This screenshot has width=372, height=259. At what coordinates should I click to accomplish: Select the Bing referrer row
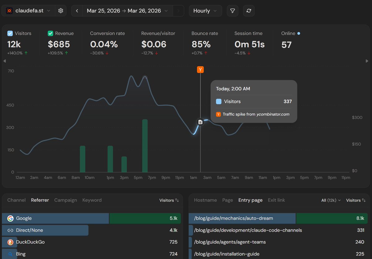(91, 254)
